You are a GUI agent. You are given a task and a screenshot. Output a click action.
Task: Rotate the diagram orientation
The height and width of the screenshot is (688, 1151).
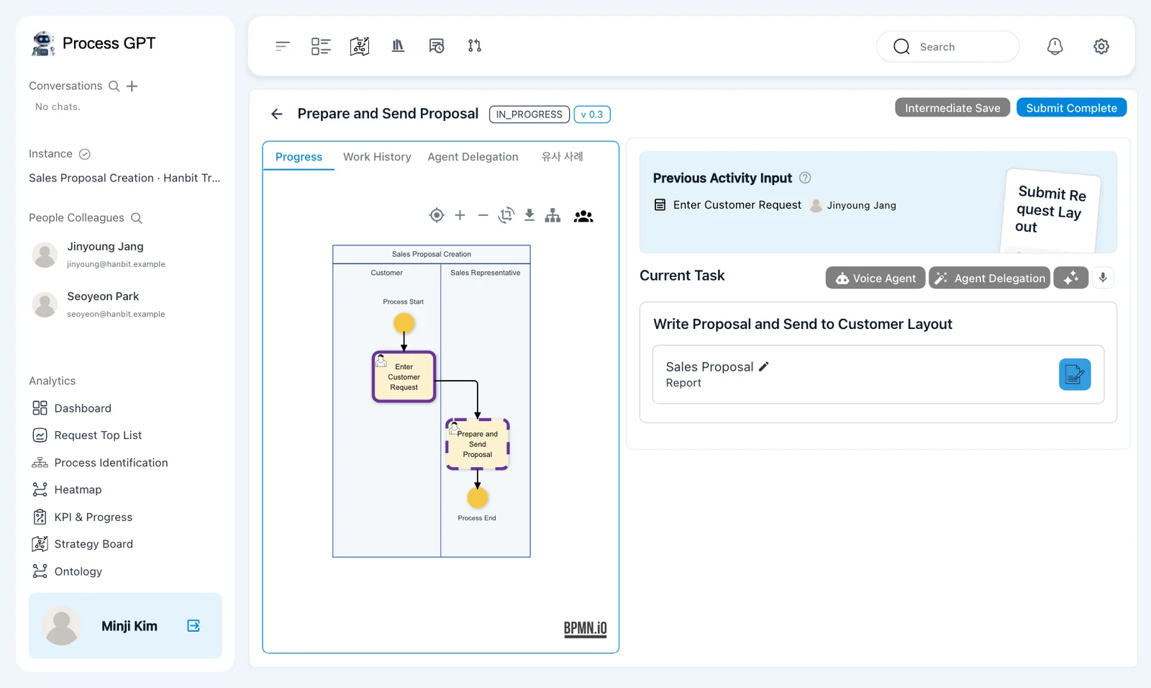point(506,215)
